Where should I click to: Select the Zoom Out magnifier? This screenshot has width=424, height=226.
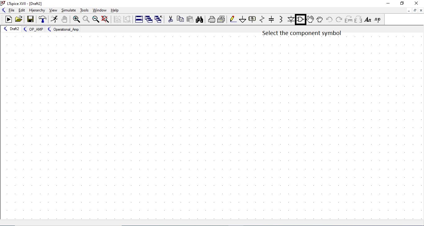(x=96, y=20)
